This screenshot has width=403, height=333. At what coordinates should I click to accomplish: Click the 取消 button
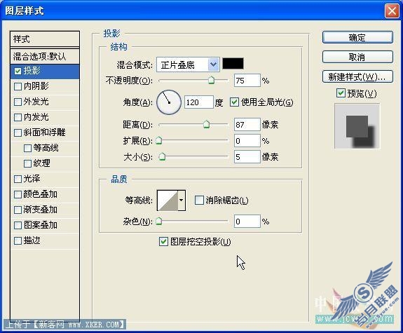[357, 57]
